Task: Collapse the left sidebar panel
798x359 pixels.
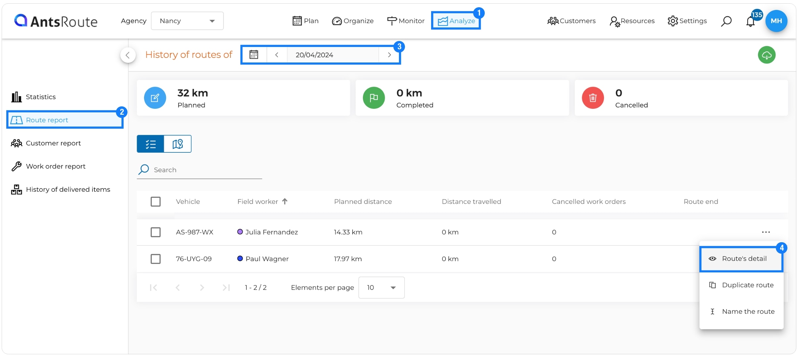Action: (x=128, y=55)
